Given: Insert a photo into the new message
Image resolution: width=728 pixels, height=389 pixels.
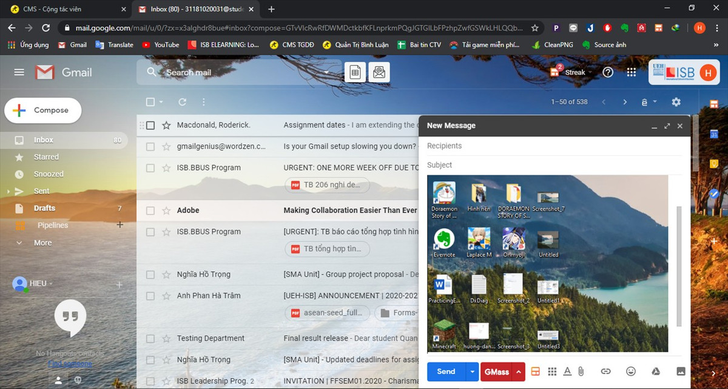Looking at the screenshot, I should [x=681, y=371].
